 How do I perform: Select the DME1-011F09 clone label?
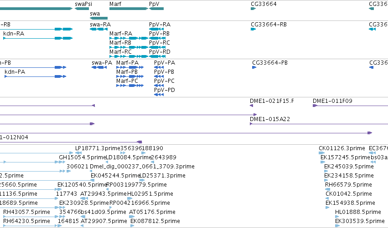click(x=332, y=101)
